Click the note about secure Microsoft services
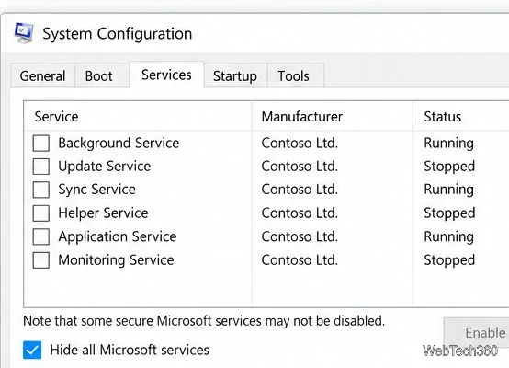This screenshot has width=509, height=368. tap(204, 321)
